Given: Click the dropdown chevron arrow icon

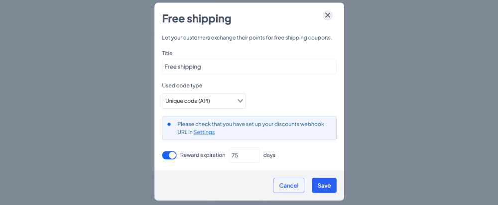Looking at the screenshot, I should 240,101.
